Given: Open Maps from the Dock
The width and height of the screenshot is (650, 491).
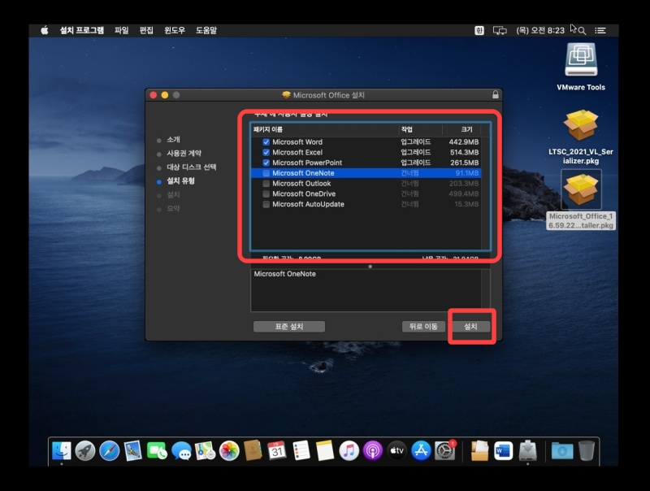Looking at the screenshot, I should tap(206, 451).
